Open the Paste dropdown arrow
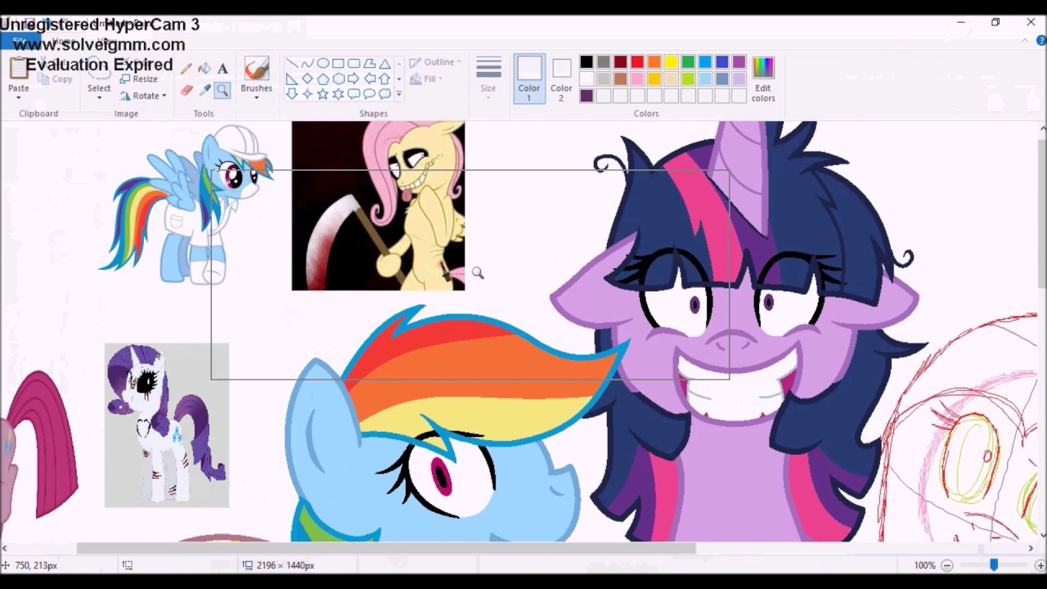Screen dimensions: 1047x589 click(18, 97)
